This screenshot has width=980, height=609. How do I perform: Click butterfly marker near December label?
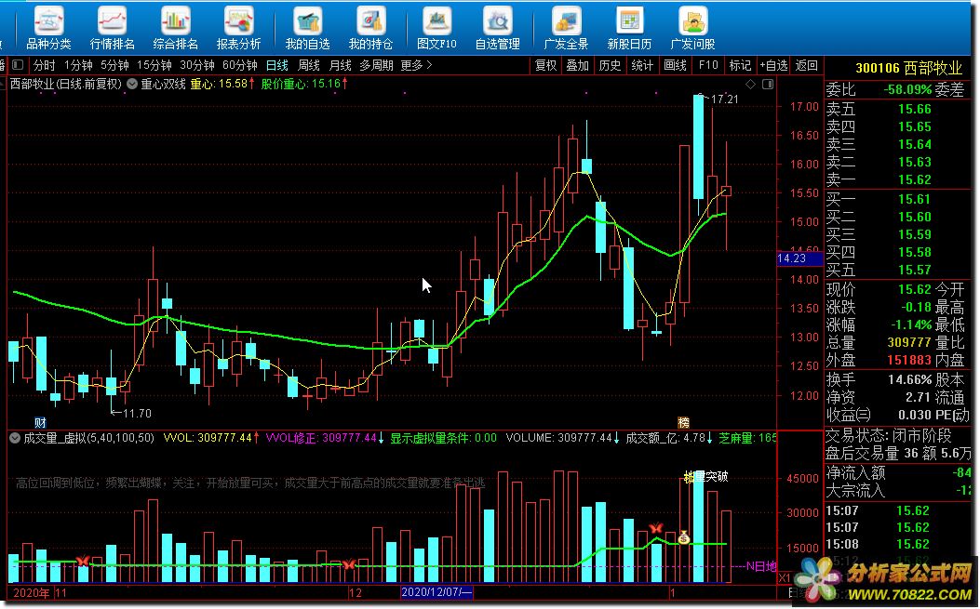tap(348, 564)
